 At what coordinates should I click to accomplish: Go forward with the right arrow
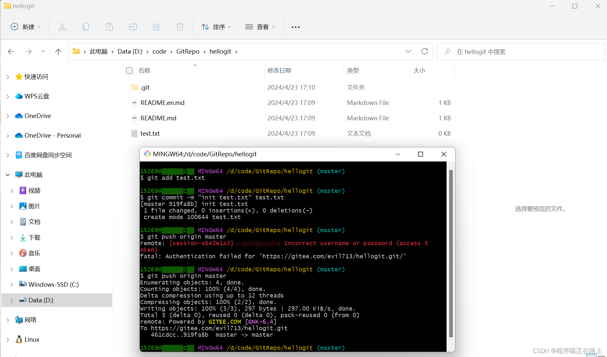[x=29, y=51]
